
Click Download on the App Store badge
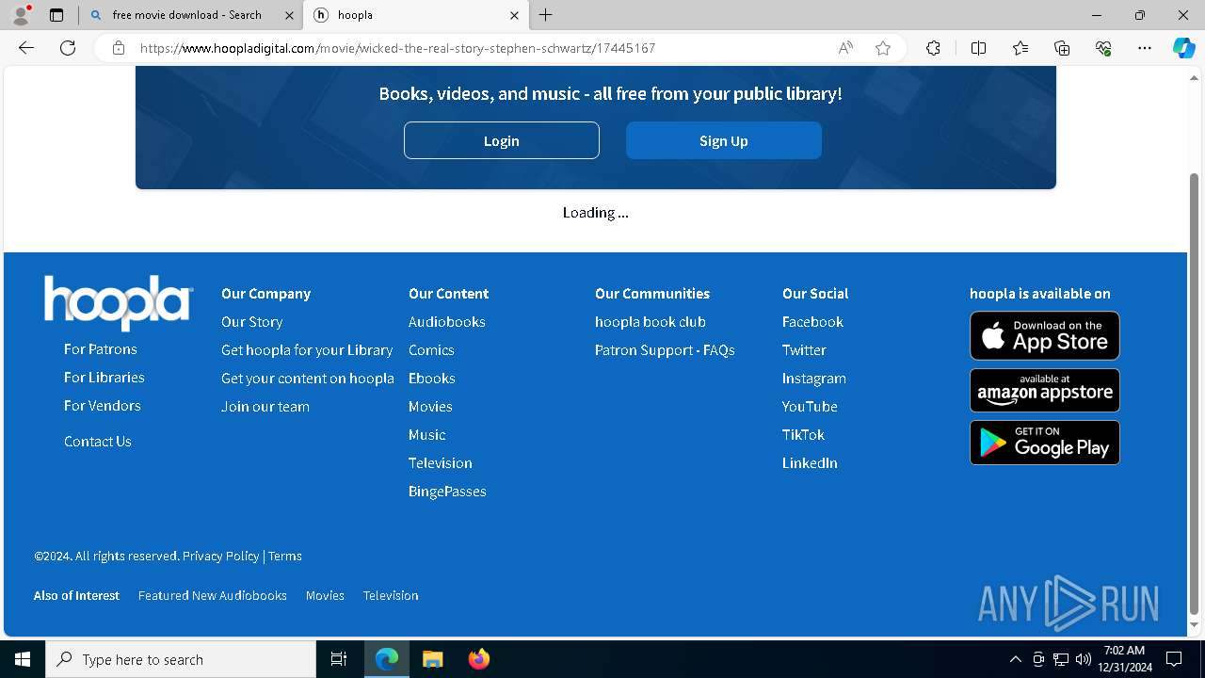(x=1045, y=335)
